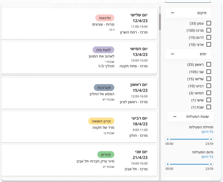Viewport: 223px width, 182px height.
Task: Check the ארצי (10) location filter
Action: [x=208, y=44]
